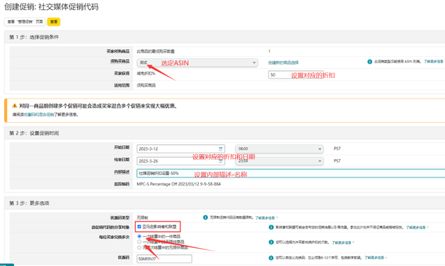445x266 pixels.
Task: Click info icon for per-buyer redemption
Action: point(271,242)
